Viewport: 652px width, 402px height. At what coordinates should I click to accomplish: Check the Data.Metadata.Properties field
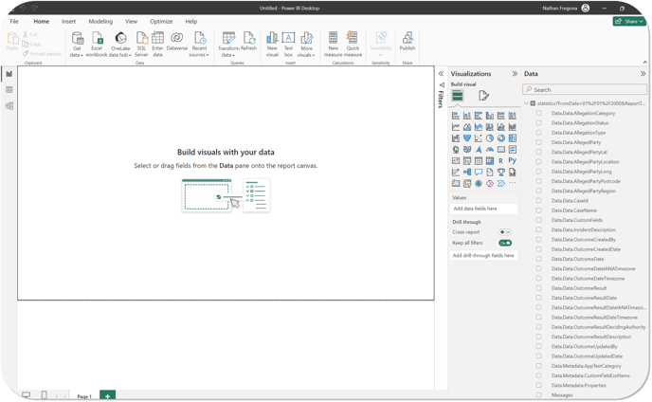tap(539, 385)
